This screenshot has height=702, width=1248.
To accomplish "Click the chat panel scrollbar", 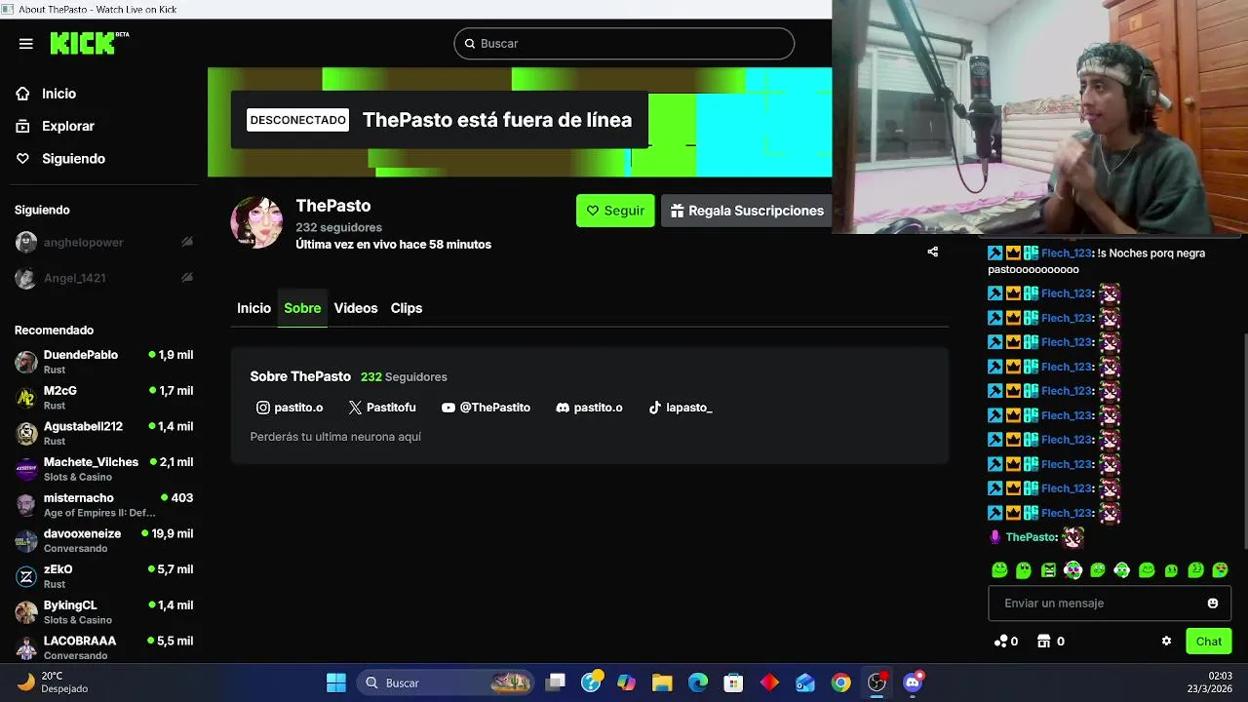I will (1244, 444).
